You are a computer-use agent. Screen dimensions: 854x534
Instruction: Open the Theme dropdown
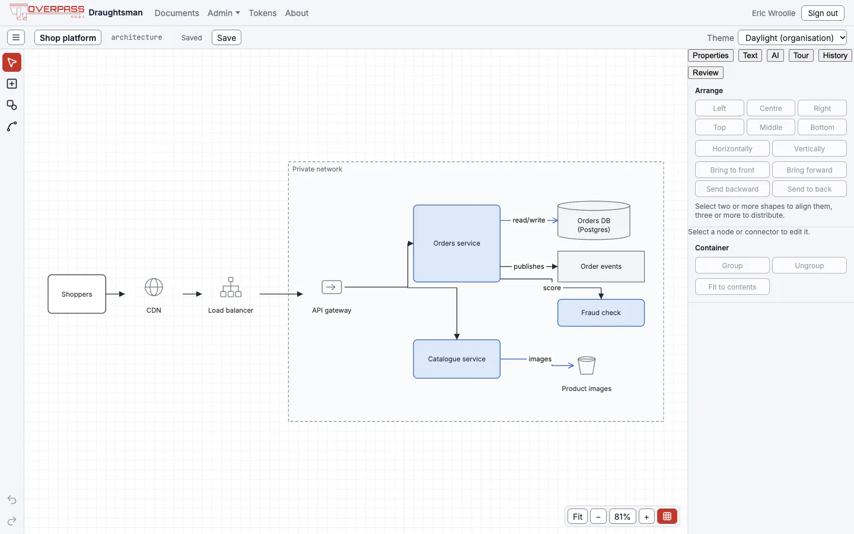point(792,37)
